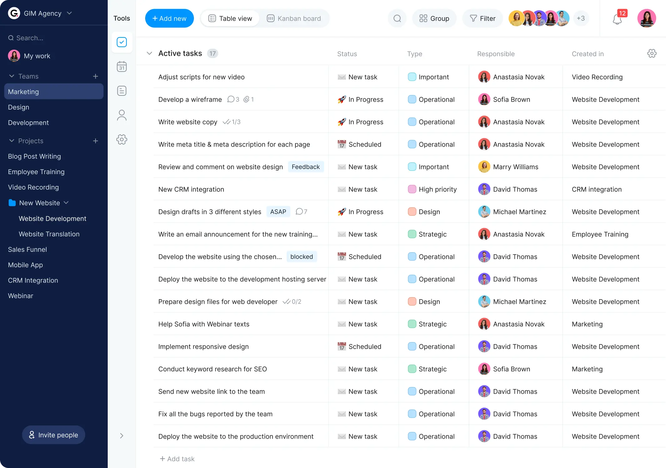Open the calendar view icon
The height and width of the screenshot is (468, 666).
point(122,66)
